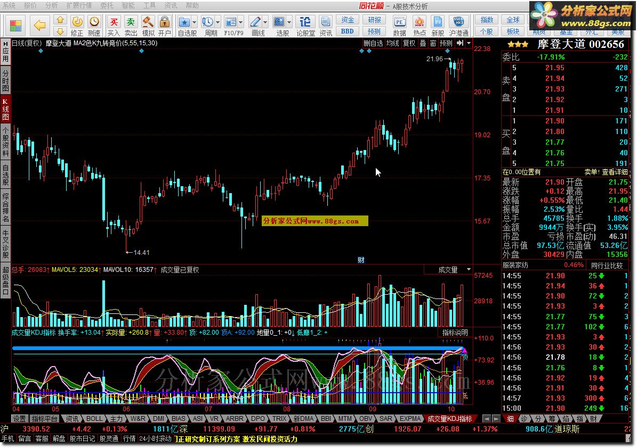
Task: Select the BOLL indicator tab
Action: 94,418
